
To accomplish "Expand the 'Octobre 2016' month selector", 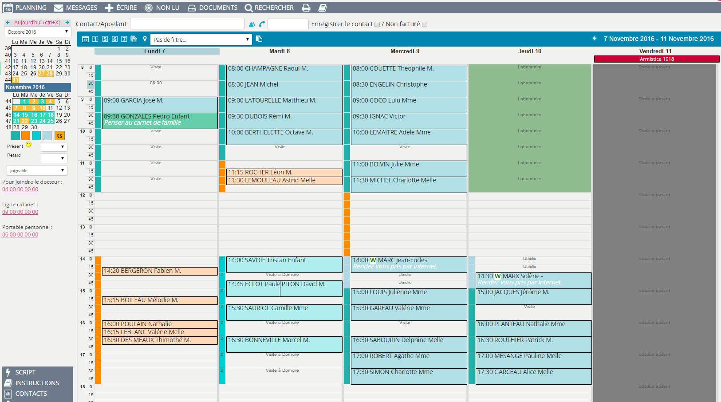I will click(x=37, y=32).
